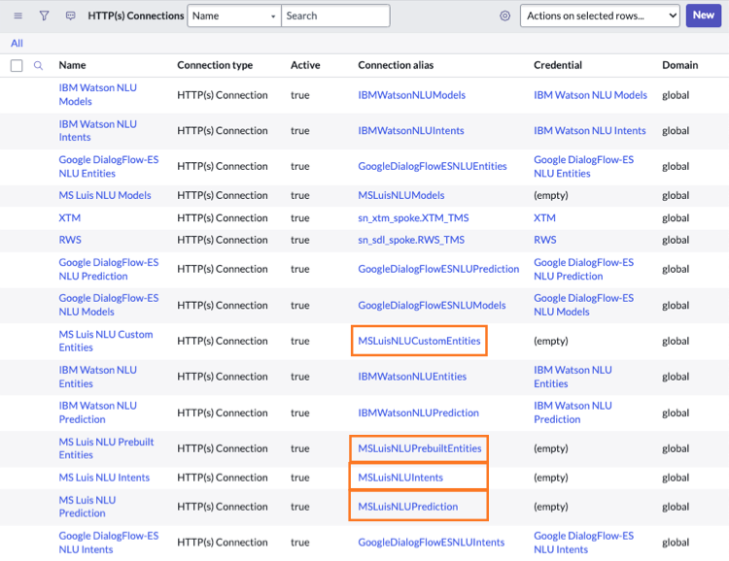Open the RWS credential link

[545, 240]
